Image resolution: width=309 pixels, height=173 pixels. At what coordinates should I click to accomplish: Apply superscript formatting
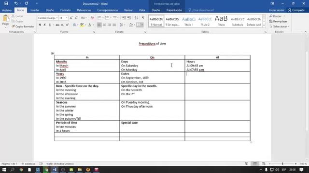coord(68,25)
